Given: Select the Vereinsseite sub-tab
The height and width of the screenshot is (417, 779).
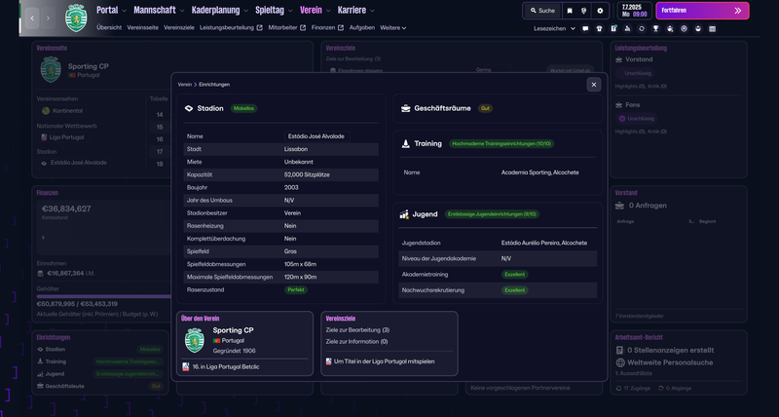Looking at the screenshot, I should tap(142, 28).
